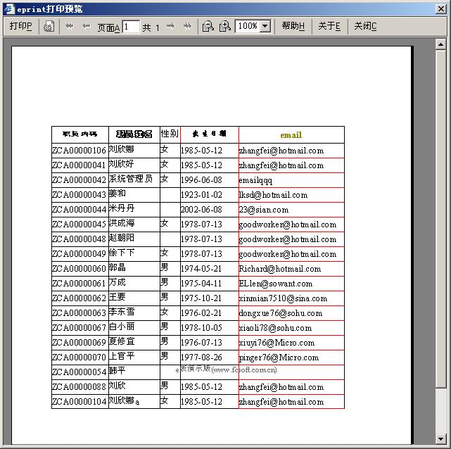Click name cell 上官平
The image size is (451, 449).
(x=134, y=358)
